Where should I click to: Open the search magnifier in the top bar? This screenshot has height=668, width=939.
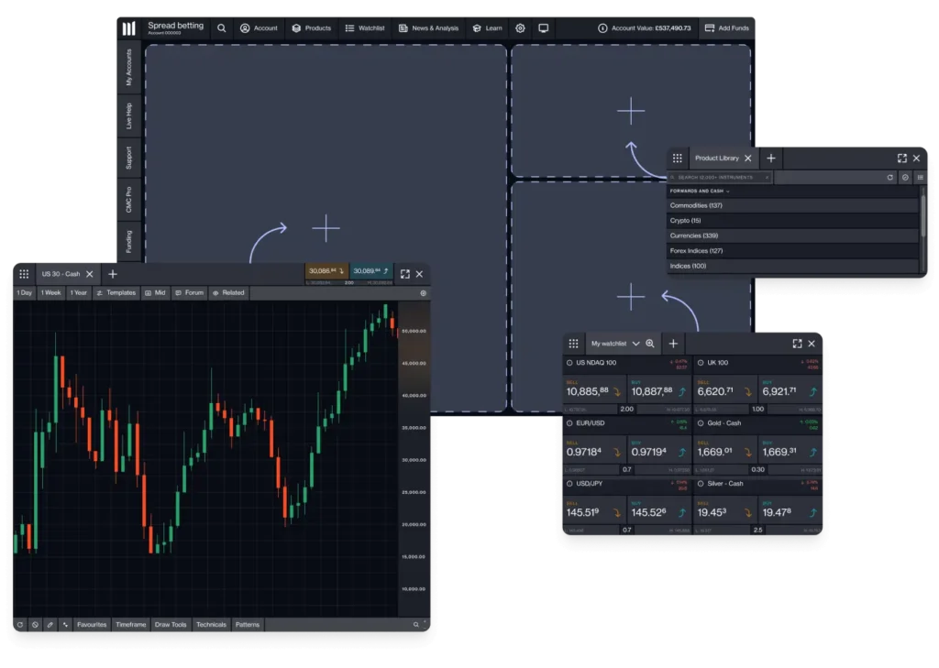click(222, 28)
